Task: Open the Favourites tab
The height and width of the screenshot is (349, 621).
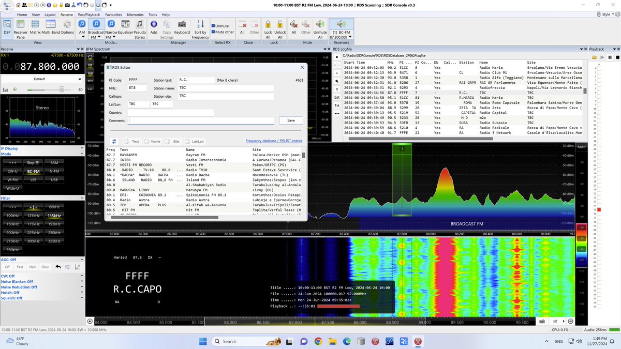Action: (113, 15)
